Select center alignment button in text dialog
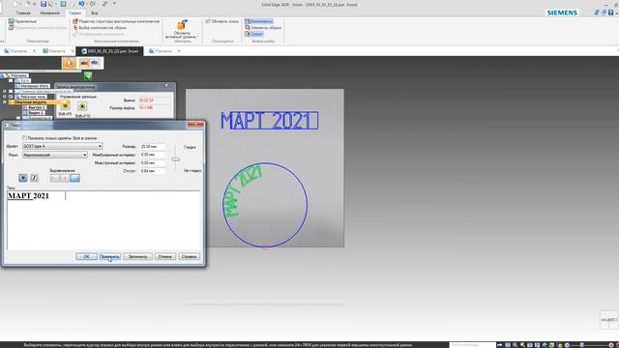619x348 pixels. pyautogui.click(x=65, y=178)
